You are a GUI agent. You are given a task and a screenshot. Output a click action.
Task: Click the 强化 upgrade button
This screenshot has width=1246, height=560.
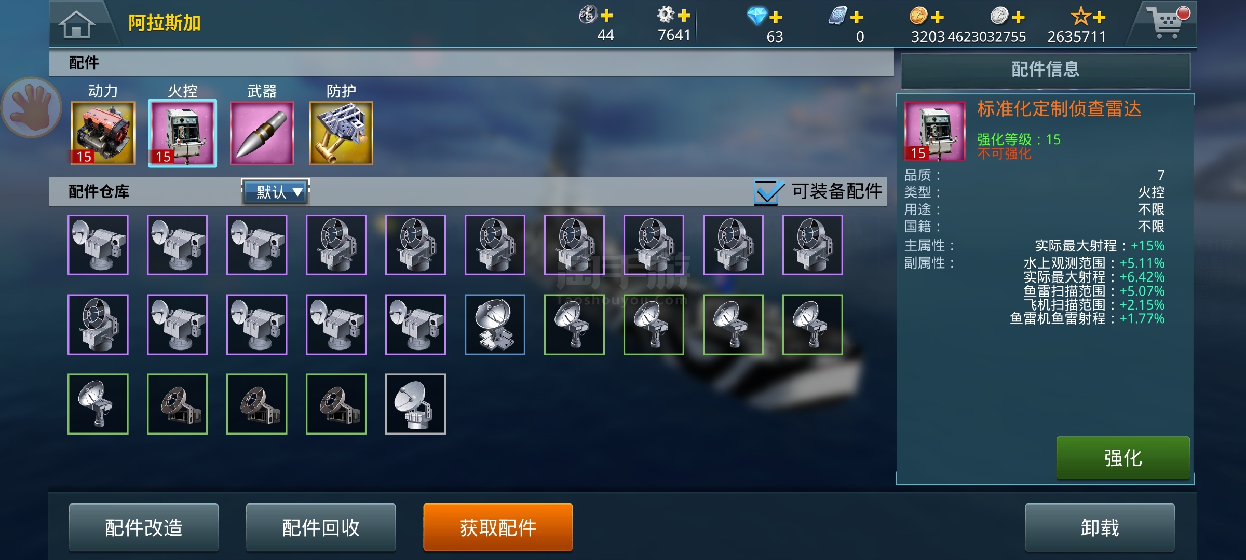coord(1123,458)
